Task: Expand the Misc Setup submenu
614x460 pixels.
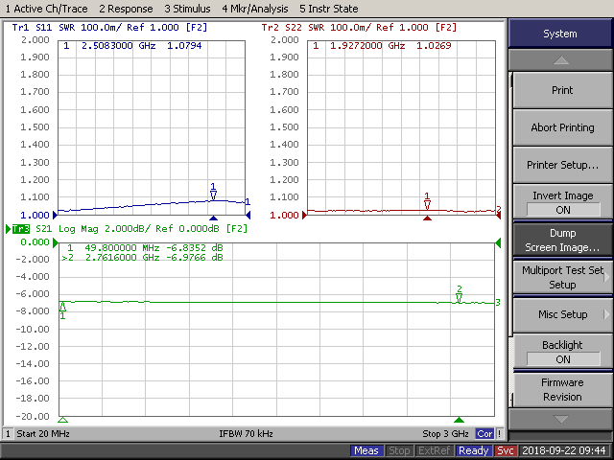Action: [562, 314]
